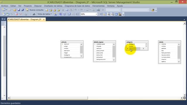Open the 50% zoom level dropdown
187x105 pixels.
(96, 14)
